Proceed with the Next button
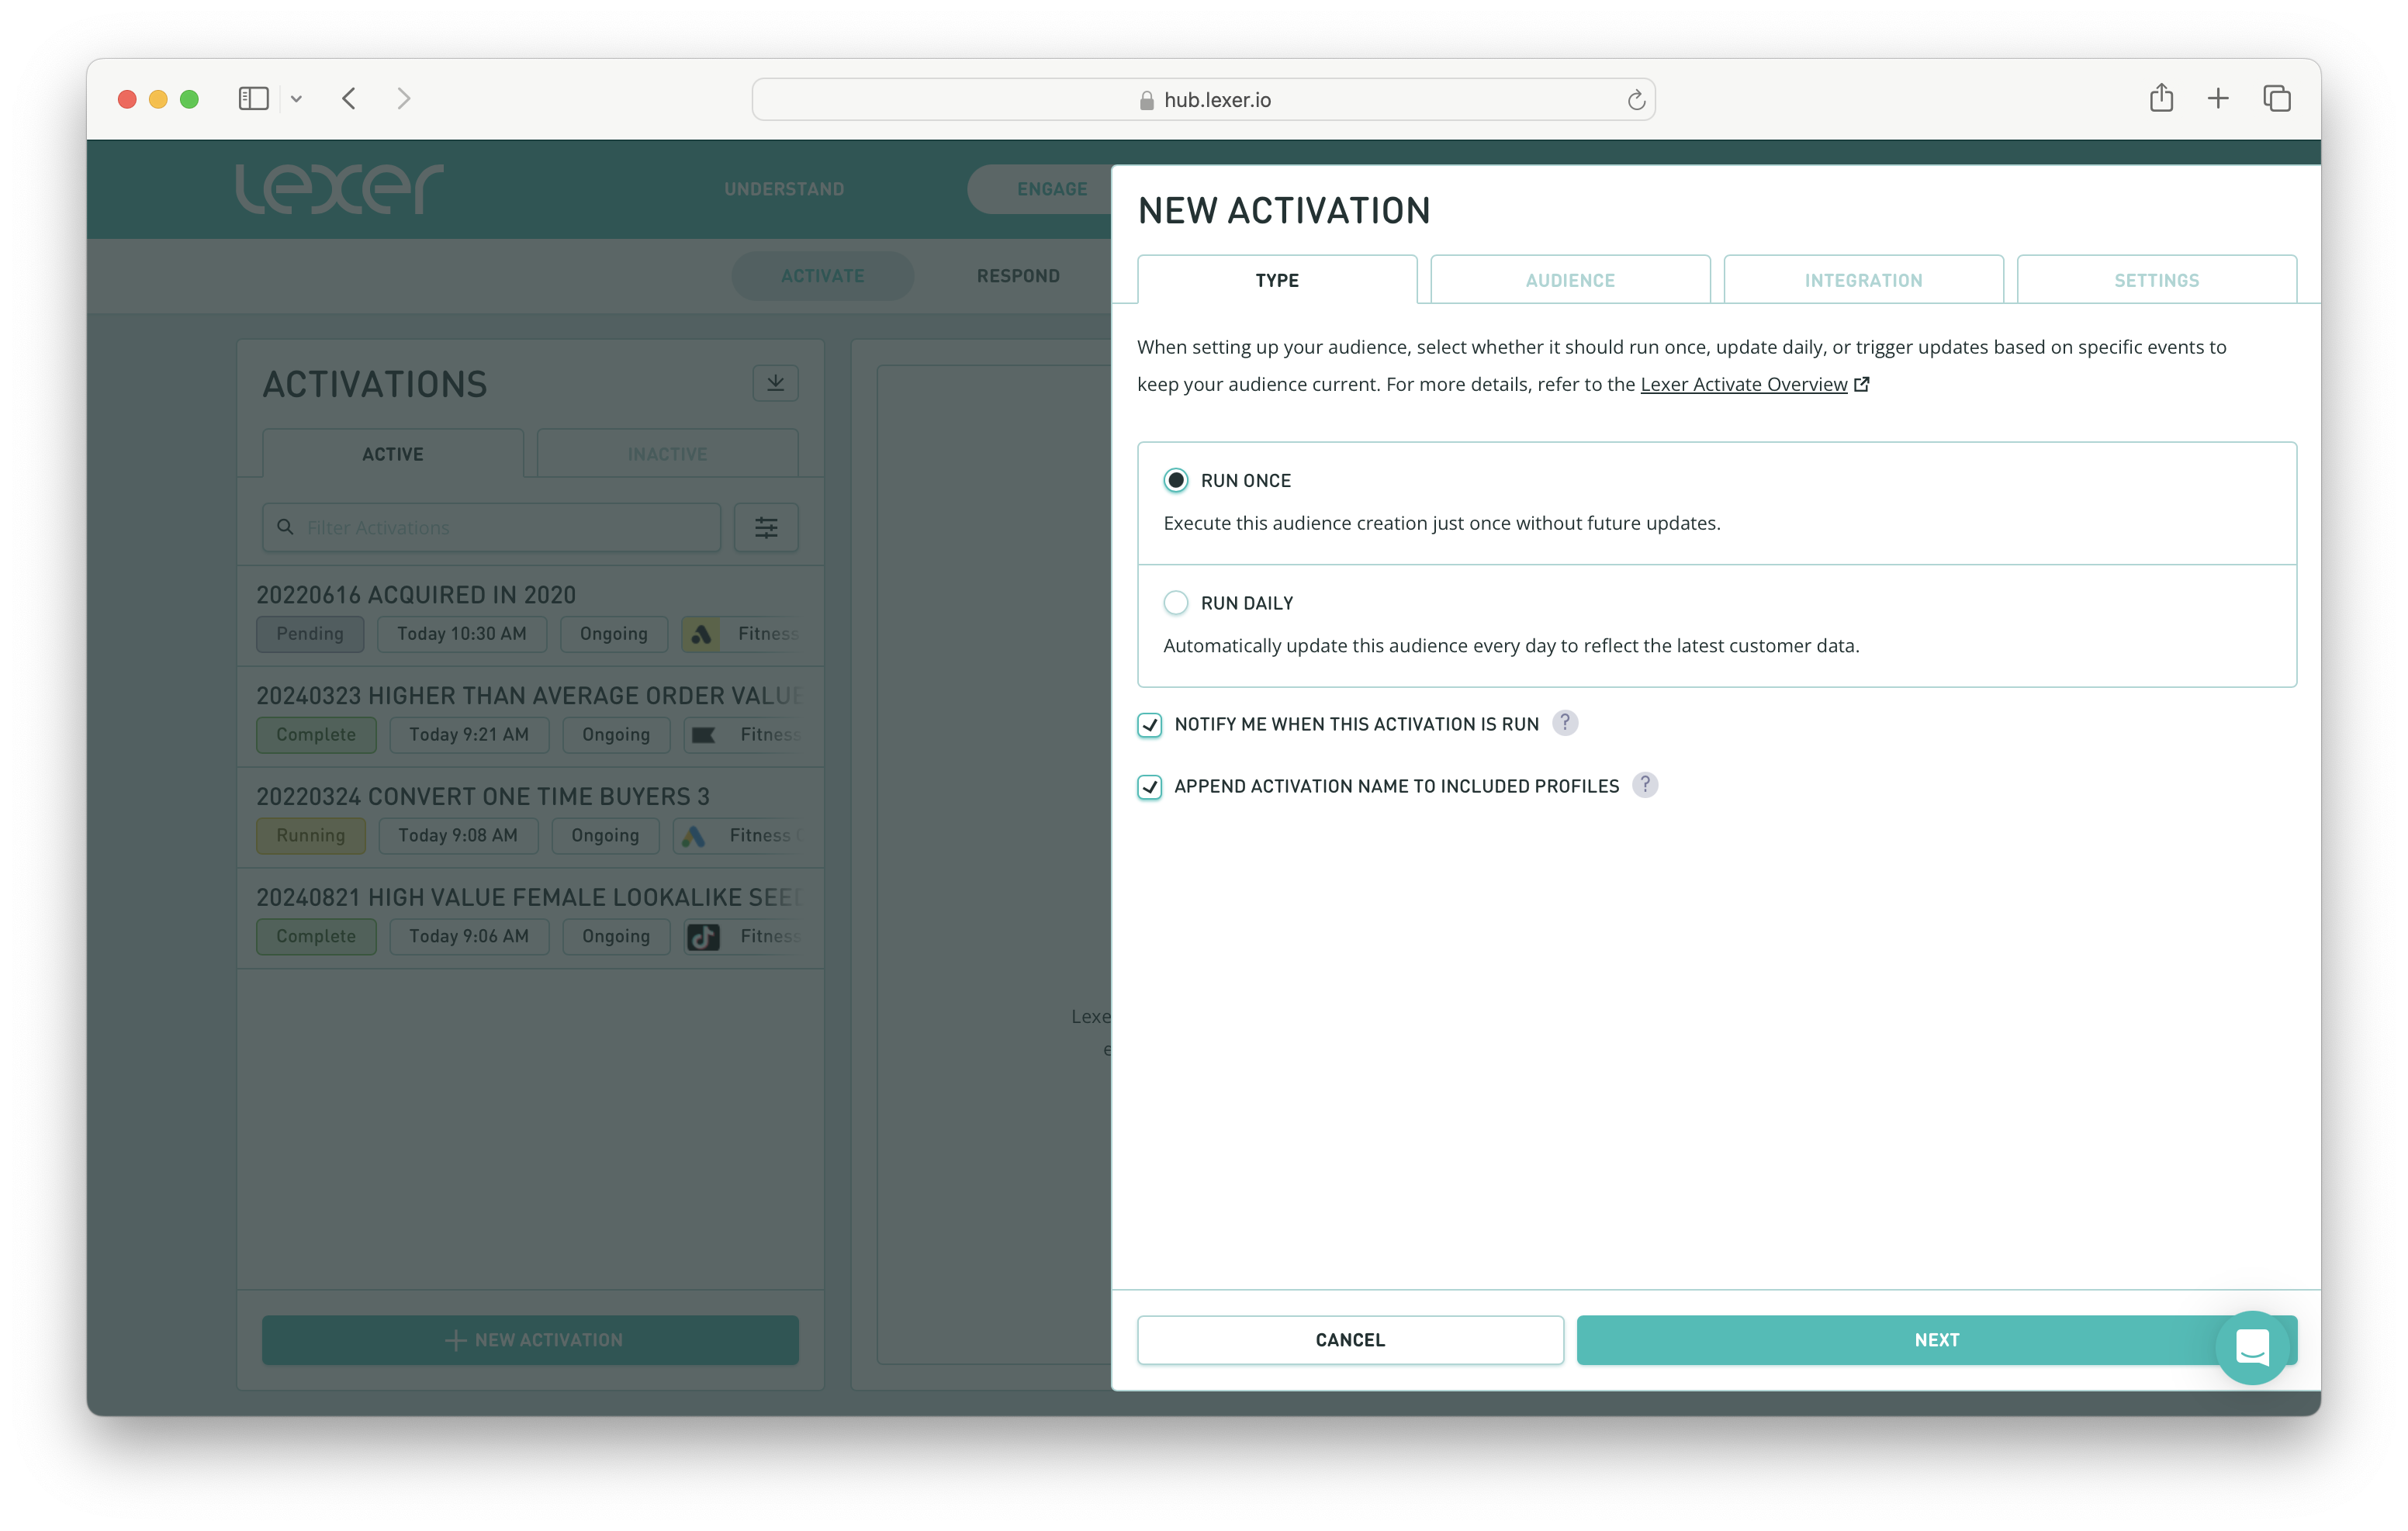 pyautogui.click(x=1936, y=1339)
